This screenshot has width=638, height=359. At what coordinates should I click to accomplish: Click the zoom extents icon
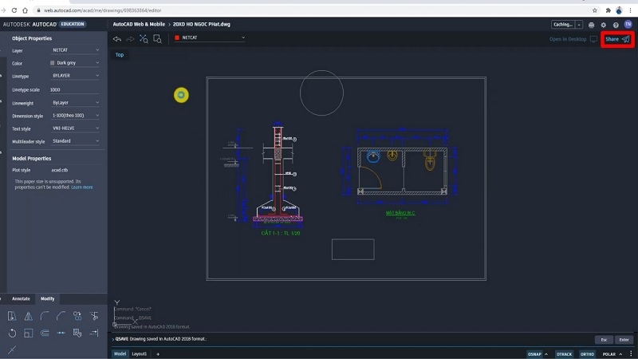click(144, 39)
